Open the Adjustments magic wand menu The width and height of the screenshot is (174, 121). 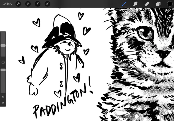tap(28, 4)
